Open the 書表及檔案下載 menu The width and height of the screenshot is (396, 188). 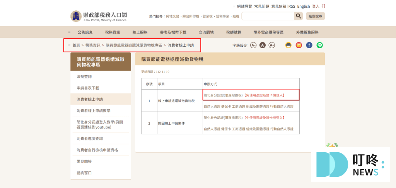click(x=173, y=32)
